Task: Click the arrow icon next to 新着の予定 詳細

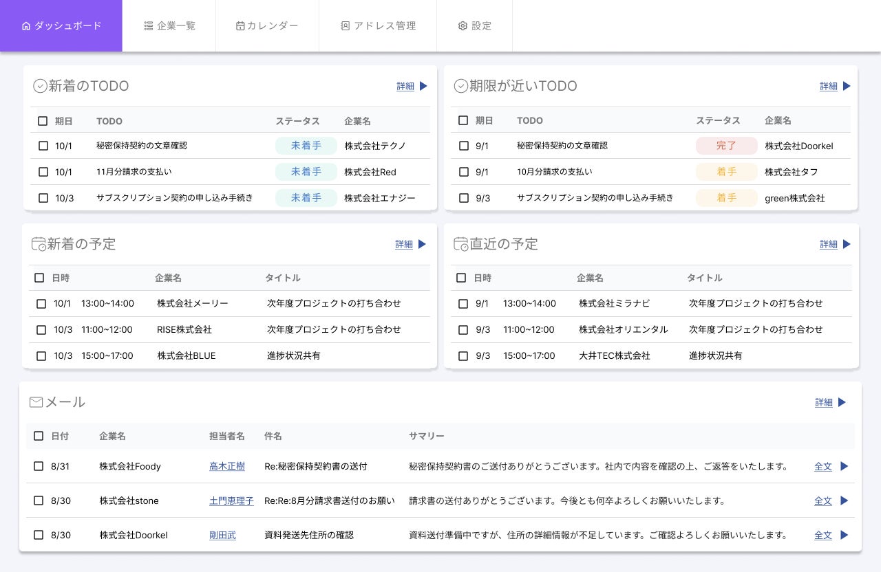Action: click(x=422, y=244)
